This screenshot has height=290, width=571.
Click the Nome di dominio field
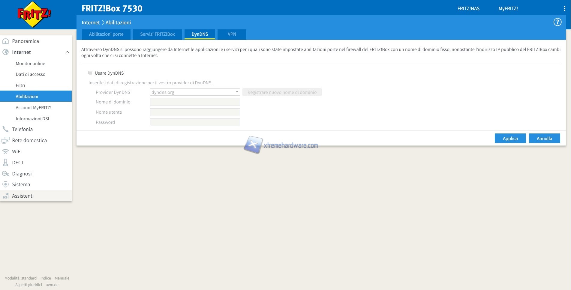pyautogui.click(x=195, y=102)
